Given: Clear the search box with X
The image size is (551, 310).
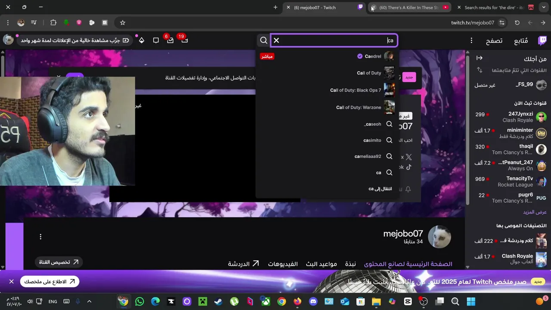Looking at the screenshot, I should click(x=276, y=40).
